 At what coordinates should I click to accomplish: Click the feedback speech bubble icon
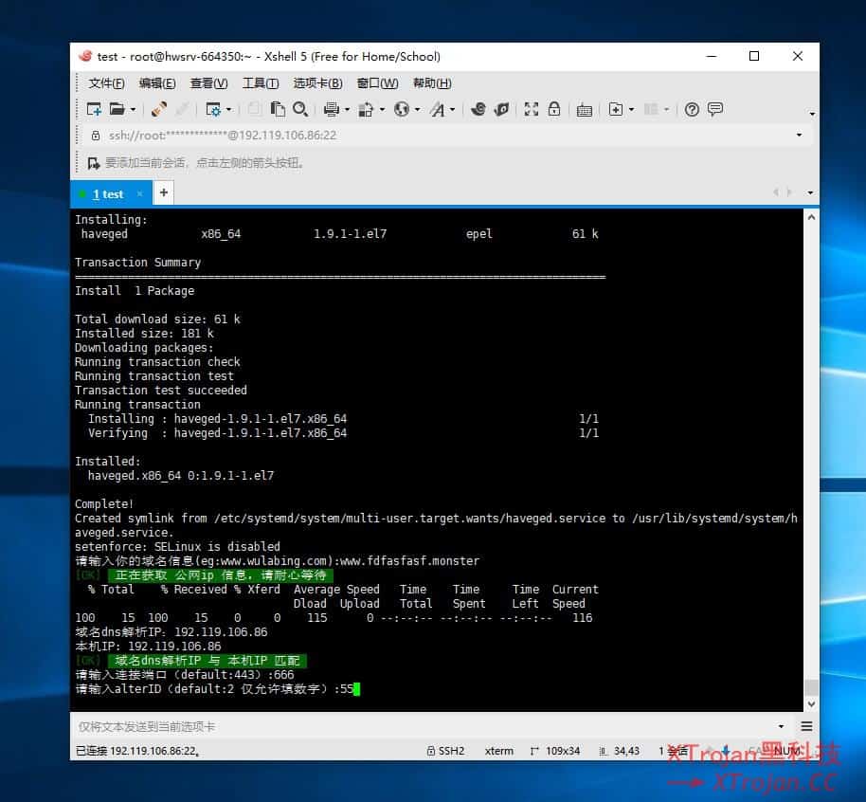tap(715, 109)
